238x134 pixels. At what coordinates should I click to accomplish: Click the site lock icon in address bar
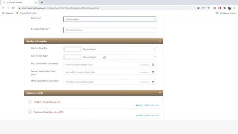tap(19, 8)
